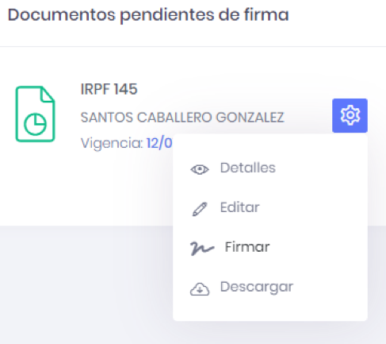Click the signature scribble icon
This screenshot has height=344, width=386.
point(202,248)
